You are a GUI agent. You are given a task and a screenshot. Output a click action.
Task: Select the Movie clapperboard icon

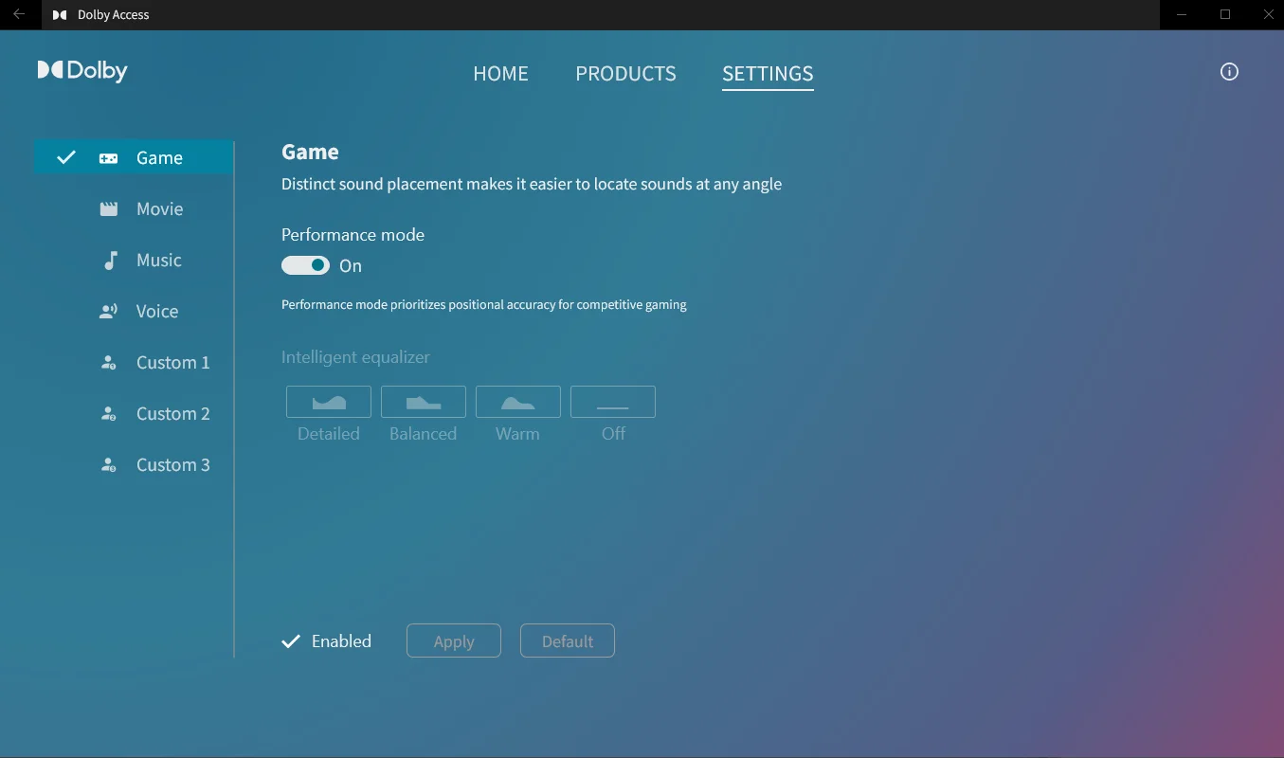[109, 209]
